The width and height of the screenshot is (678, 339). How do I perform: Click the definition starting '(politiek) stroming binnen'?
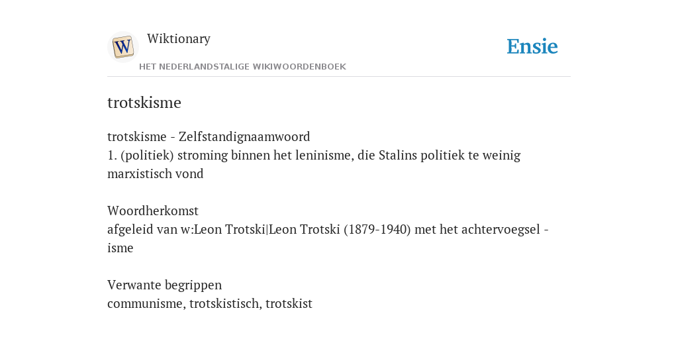point(314,164)
